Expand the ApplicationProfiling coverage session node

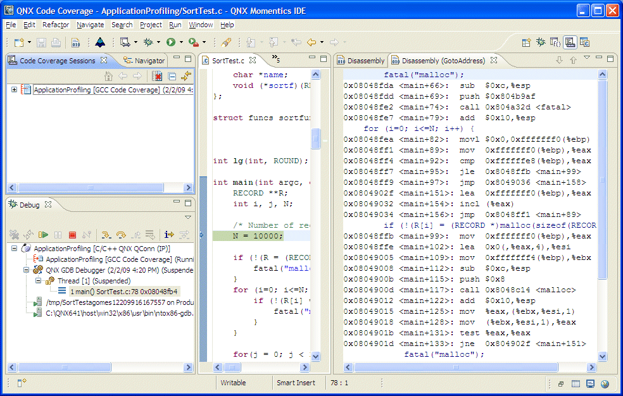pyautogui.click(x=14, y=90)
